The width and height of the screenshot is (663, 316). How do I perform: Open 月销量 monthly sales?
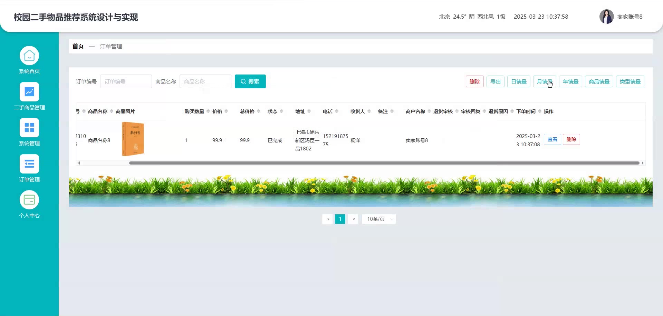click(x=545, y=81)
